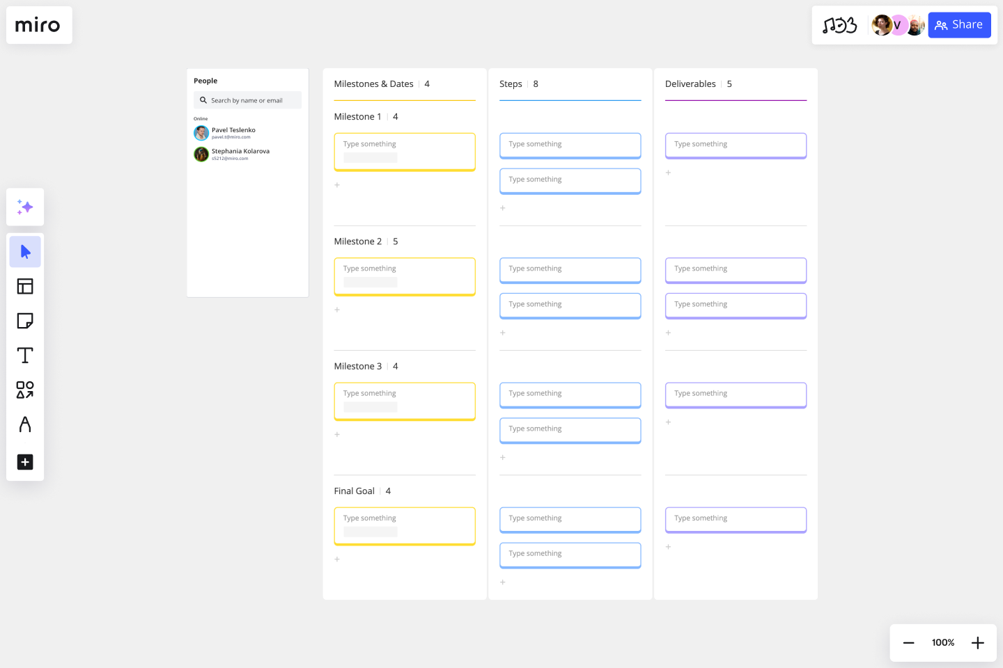This screenshot has height=668, width=1003.
Task: Add an item under Milestone 2
Action: [337, 310]
